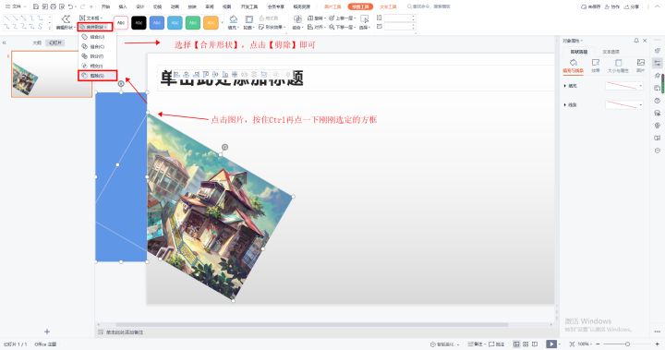665x350 pixels.
Task: Click the fit-to-window zoom icon
Action: (572, 344)
